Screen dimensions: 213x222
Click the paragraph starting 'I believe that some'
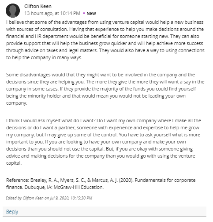coord(105,40)
